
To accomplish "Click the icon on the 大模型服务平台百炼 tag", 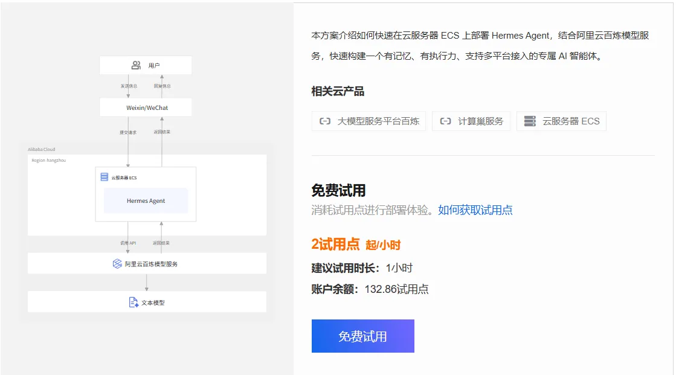I will [325, 121].
